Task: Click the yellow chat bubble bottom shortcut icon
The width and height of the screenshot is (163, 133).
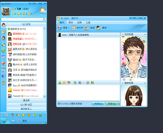Action: (23, 115)
